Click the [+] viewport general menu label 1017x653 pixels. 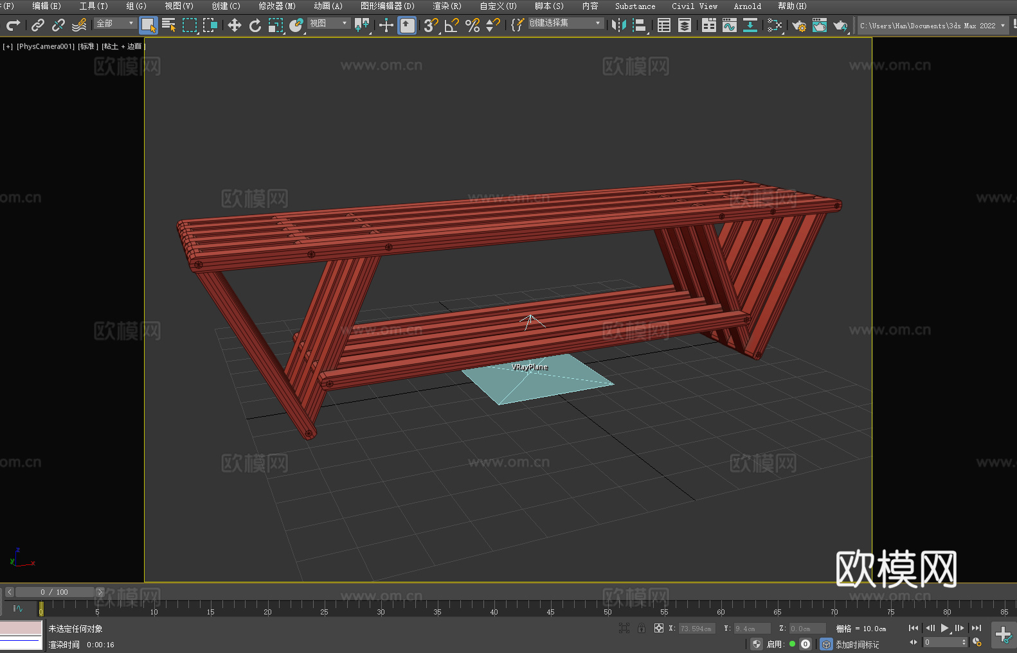click(8, 46)
